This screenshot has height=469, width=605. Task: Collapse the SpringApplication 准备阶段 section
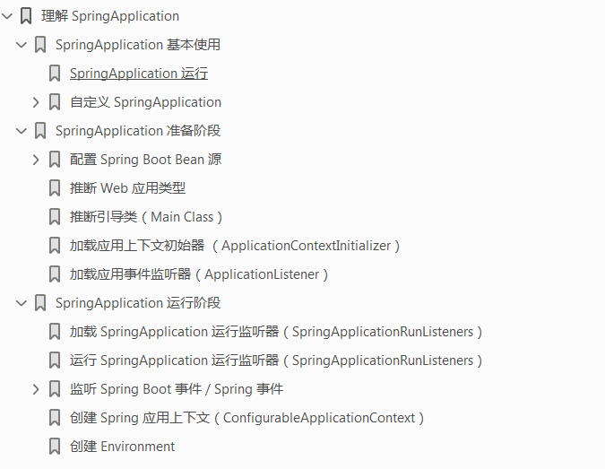coord(22,131)
